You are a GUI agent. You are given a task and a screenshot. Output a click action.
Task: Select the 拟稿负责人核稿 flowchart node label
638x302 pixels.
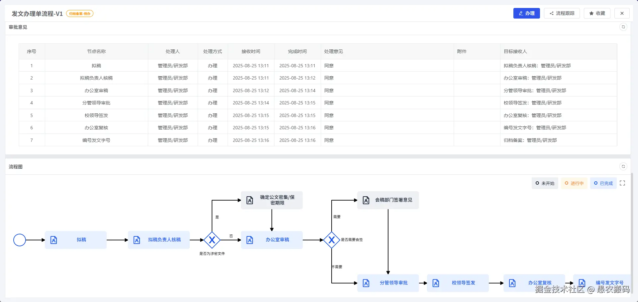coord(164,240)
